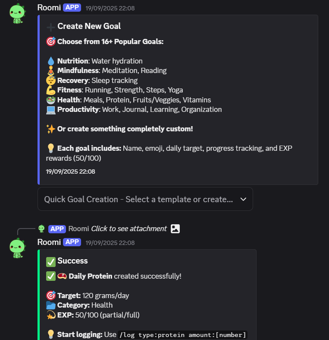Screen dimensions: 329x340
Task: Click the chevron arrow on the goal template selector
Action: click(x=243, y=199)
